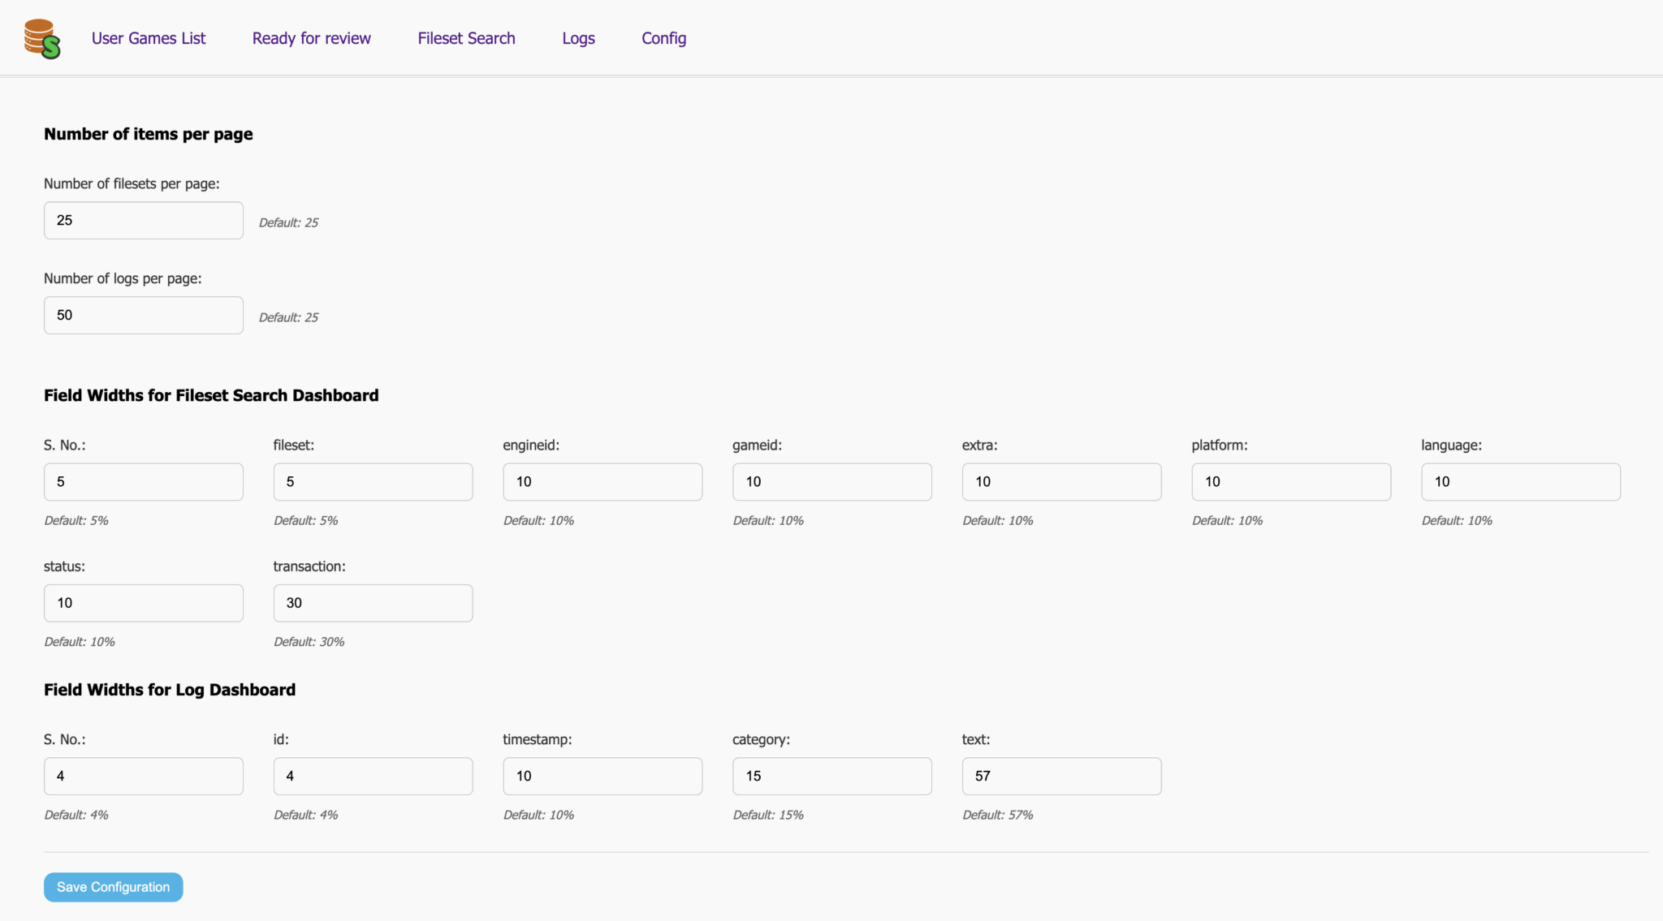
Task: Open the Logs menu item
Action: [x=578, y=38]
